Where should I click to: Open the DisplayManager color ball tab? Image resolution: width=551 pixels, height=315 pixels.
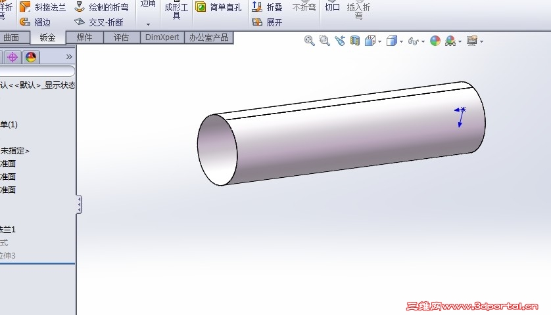(x=31, y=57)
